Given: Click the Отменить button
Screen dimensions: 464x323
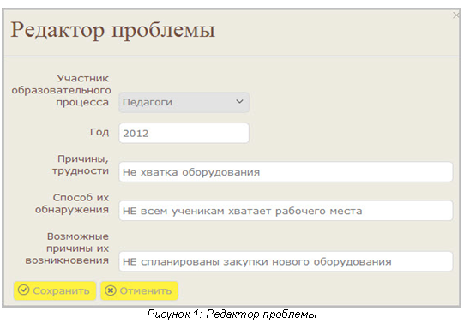Looking at the screenshot, I should pyautogui.click(x=139, y=290).
